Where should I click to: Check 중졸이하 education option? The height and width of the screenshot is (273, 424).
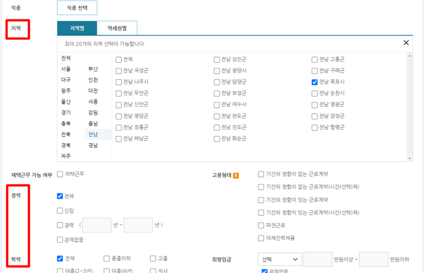click(107, 259)
